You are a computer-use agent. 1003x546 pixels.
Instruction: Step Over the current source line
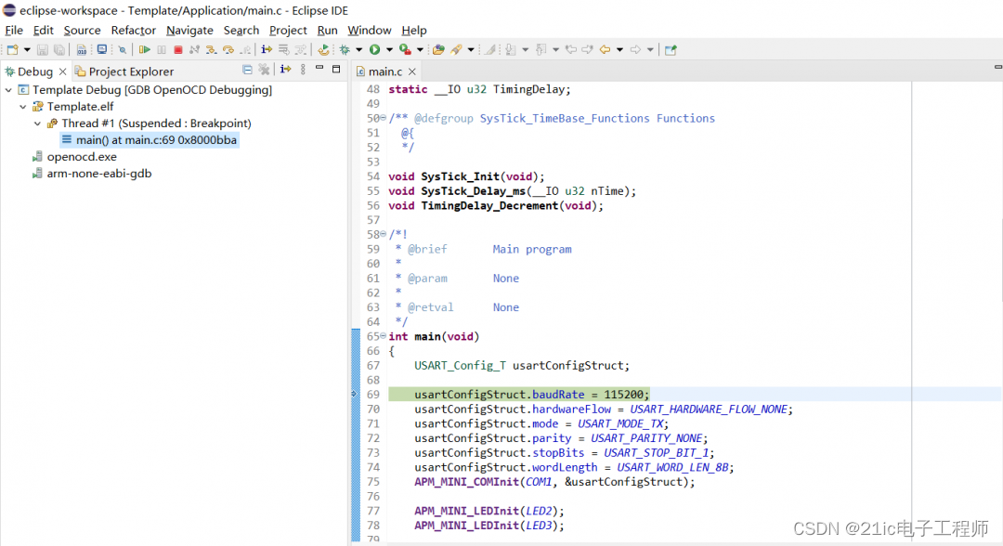(x=228, y=49)
